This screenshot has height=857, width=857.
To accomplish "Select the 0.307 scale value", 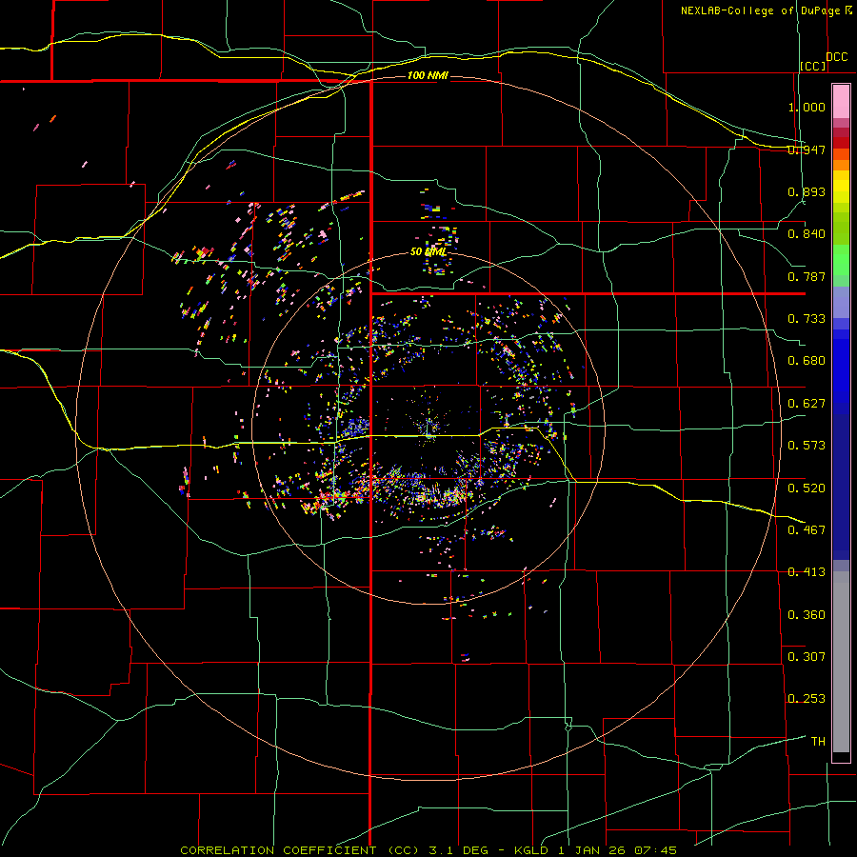I will [x=807, y=656].
